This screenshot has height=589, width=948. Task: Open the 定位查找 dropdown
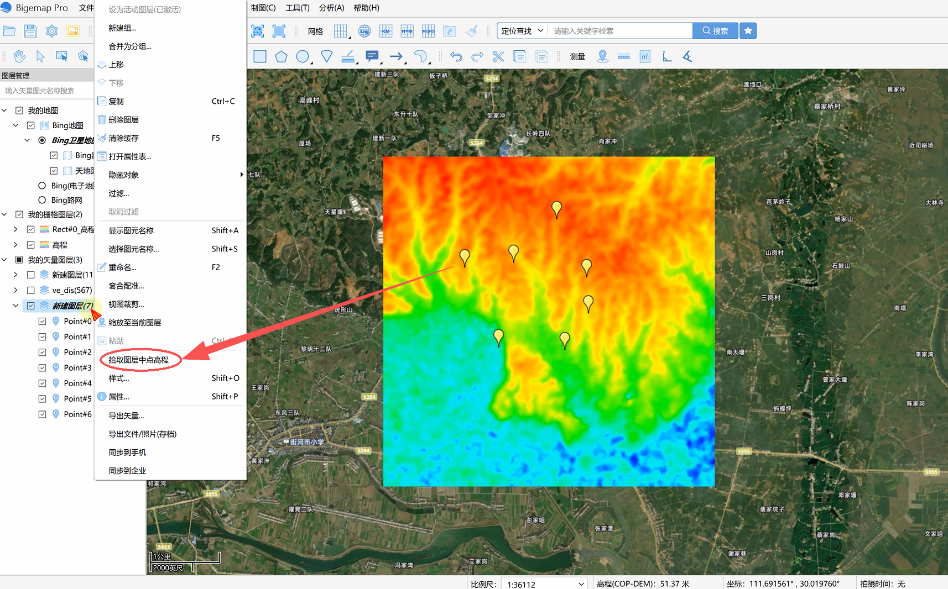click(x=522, y=31)
